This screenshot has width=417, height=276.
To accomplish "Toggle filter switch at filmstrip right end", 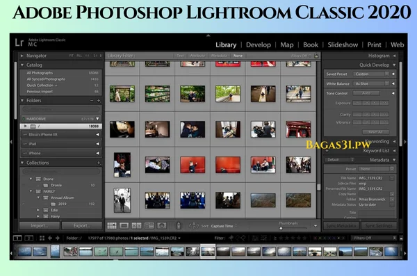I will tap(401, 238).
